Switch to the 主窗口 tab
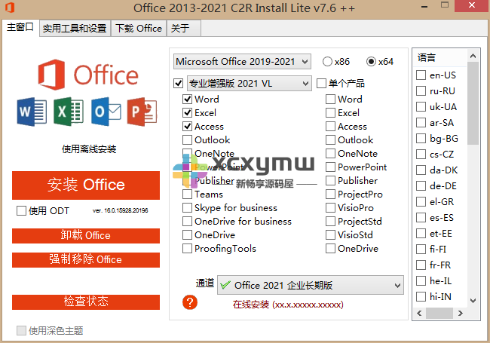The height and width of the screenshot is (343, 490). pos(20,27)
